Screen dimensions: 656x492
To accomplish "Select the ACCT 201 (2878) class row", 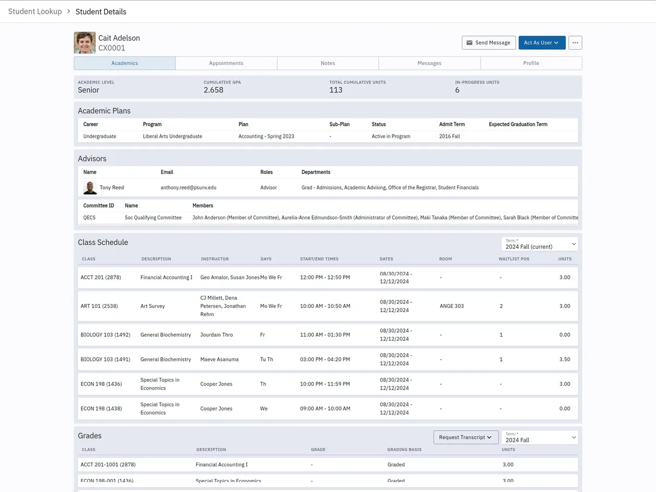I will pos(101,278).
